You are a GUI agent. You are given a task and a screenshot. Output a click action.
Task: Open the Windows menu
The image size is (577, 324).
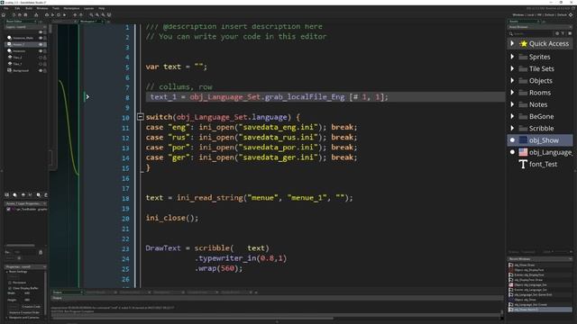pyautogui.click(x=42, y=8)
